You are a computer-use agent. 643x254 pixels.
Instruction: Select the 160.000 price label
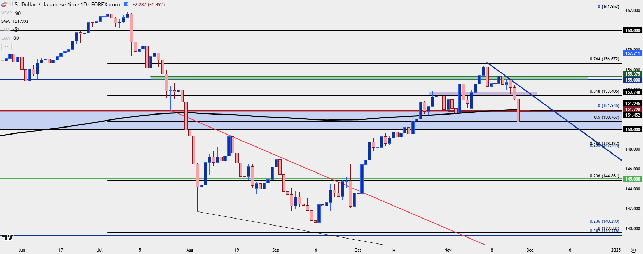(632, 31)
